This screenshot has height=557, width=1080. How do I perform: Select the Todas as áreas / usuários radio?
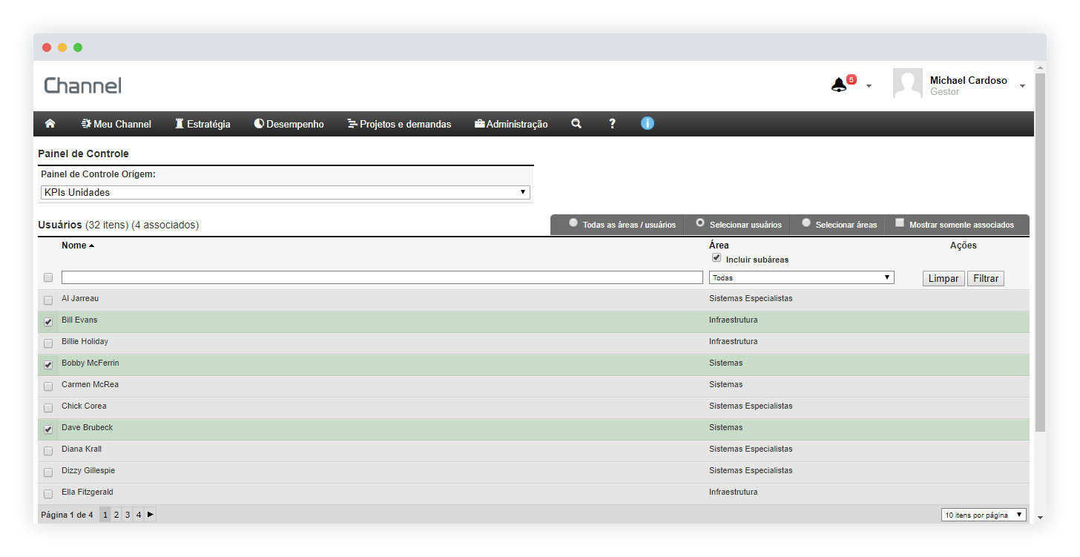click(x=573, y=223)
